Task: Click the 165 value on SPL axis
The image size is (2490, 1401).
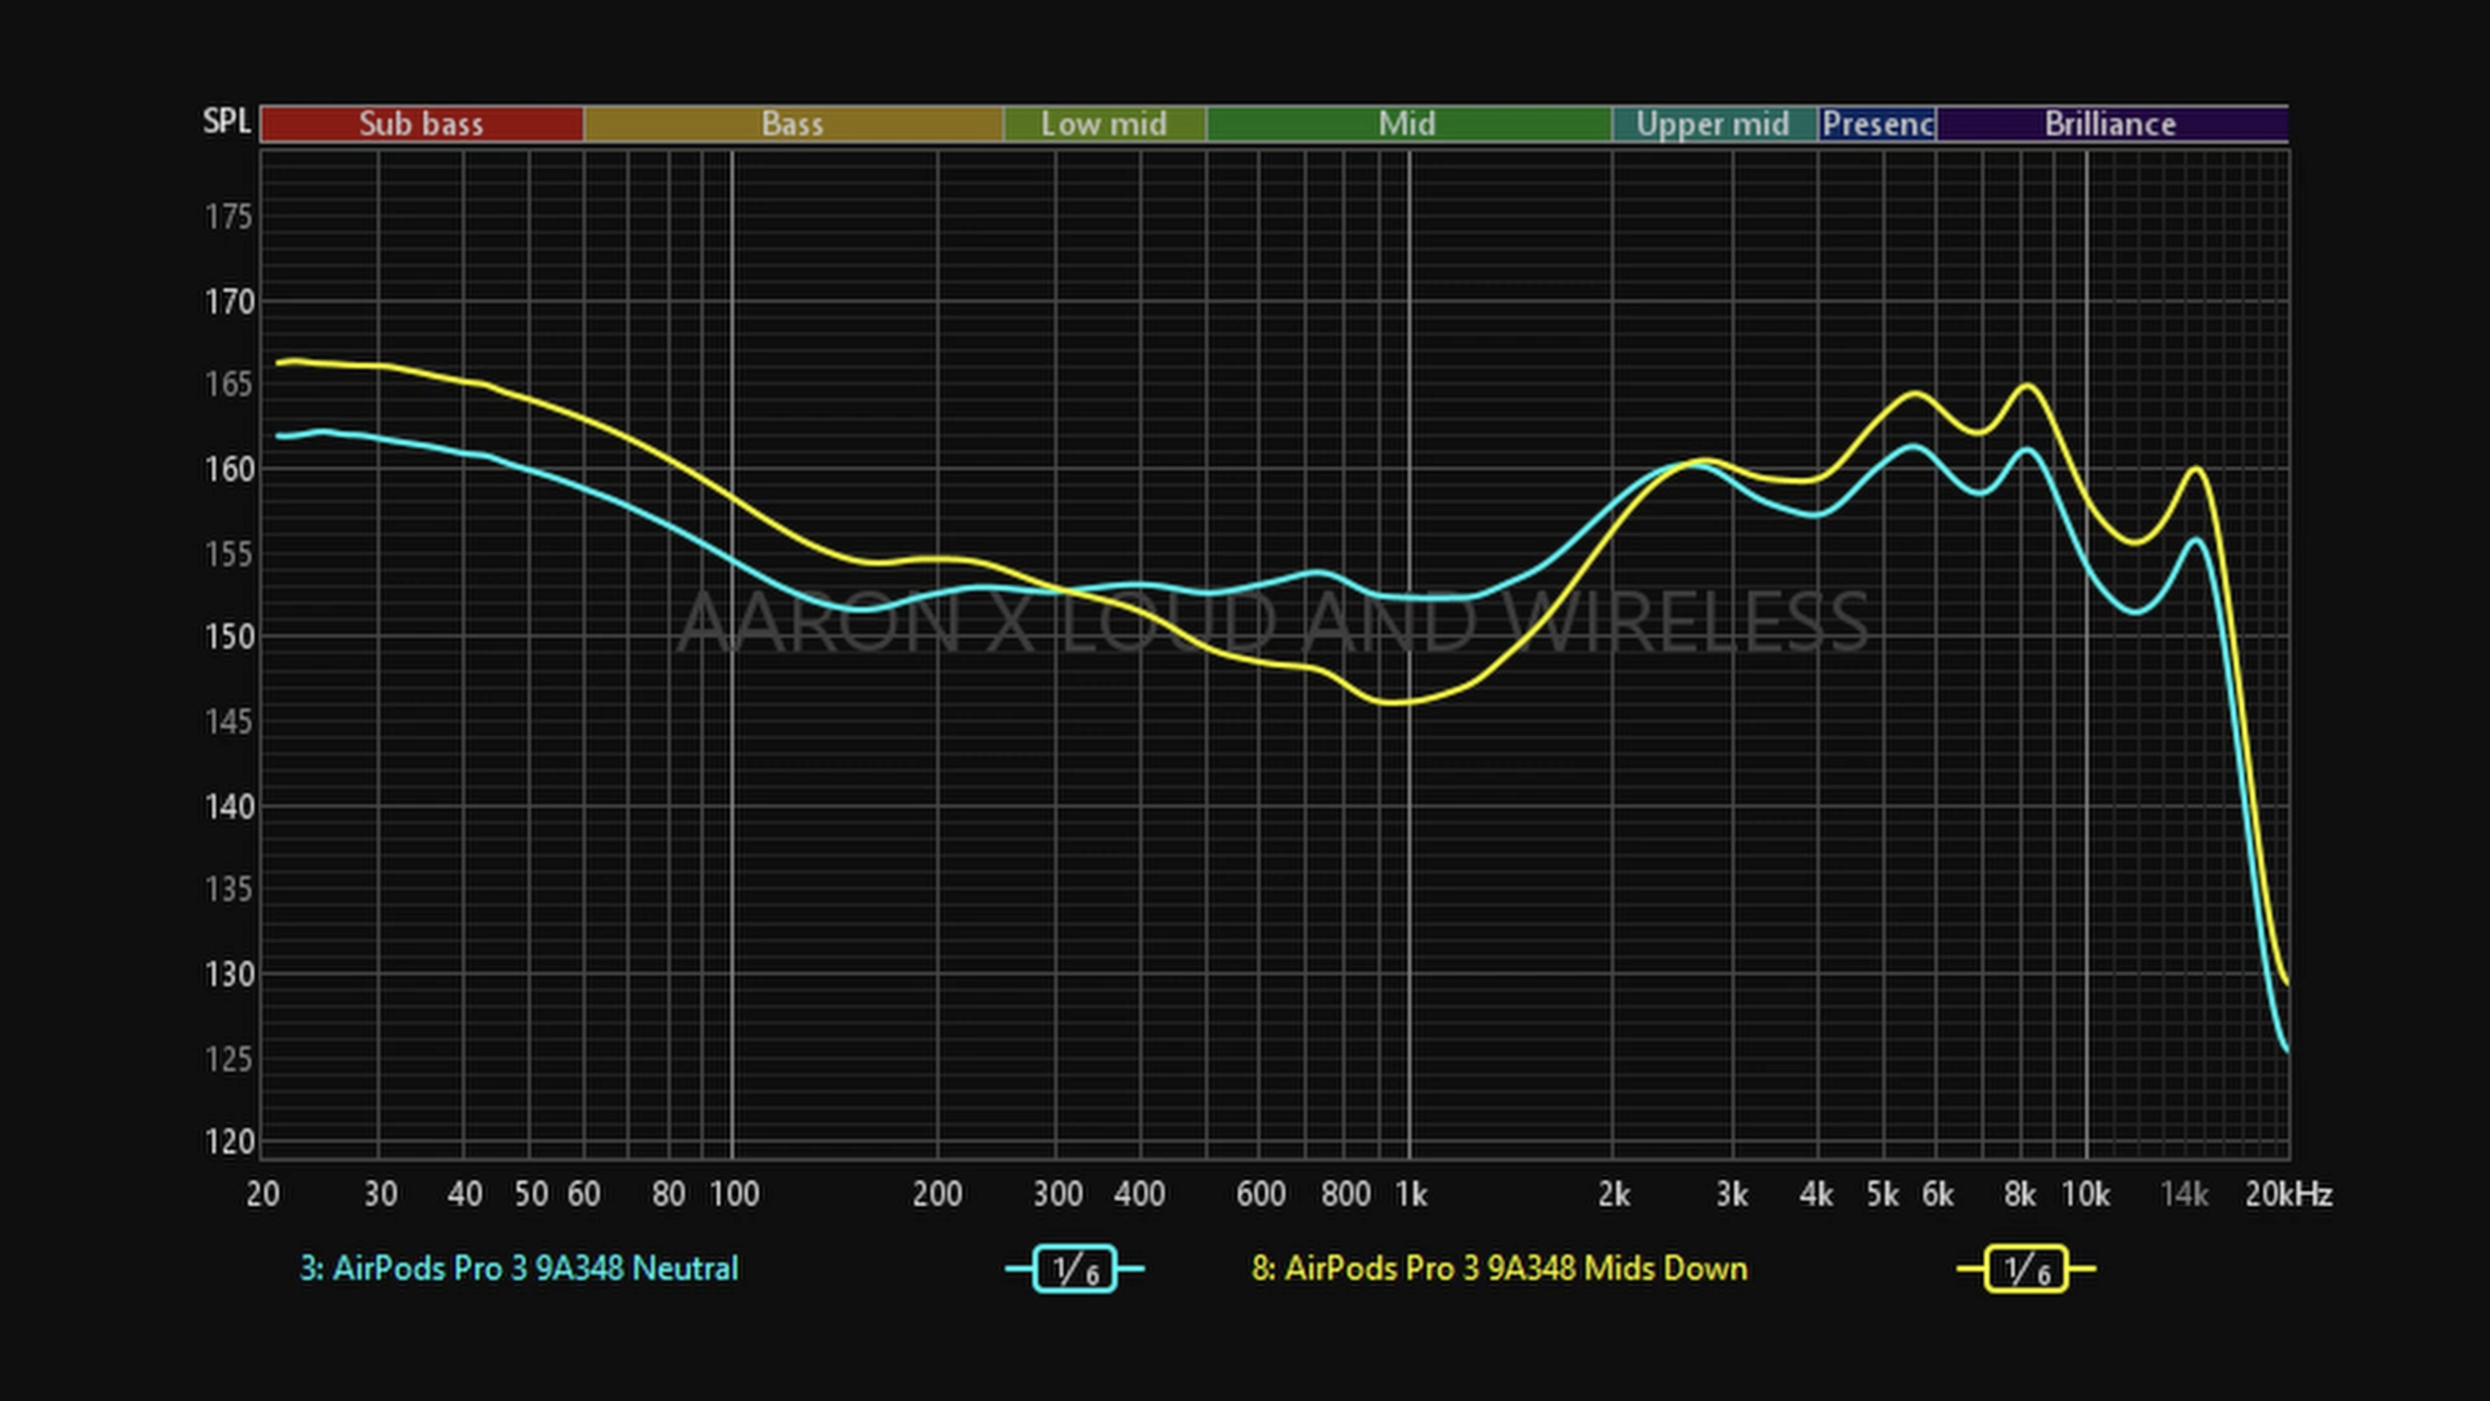Action: coord(229,384)
